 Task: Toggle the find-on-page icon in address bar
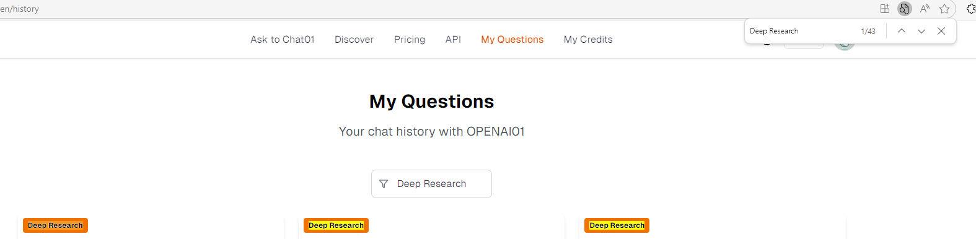point(905,9)
